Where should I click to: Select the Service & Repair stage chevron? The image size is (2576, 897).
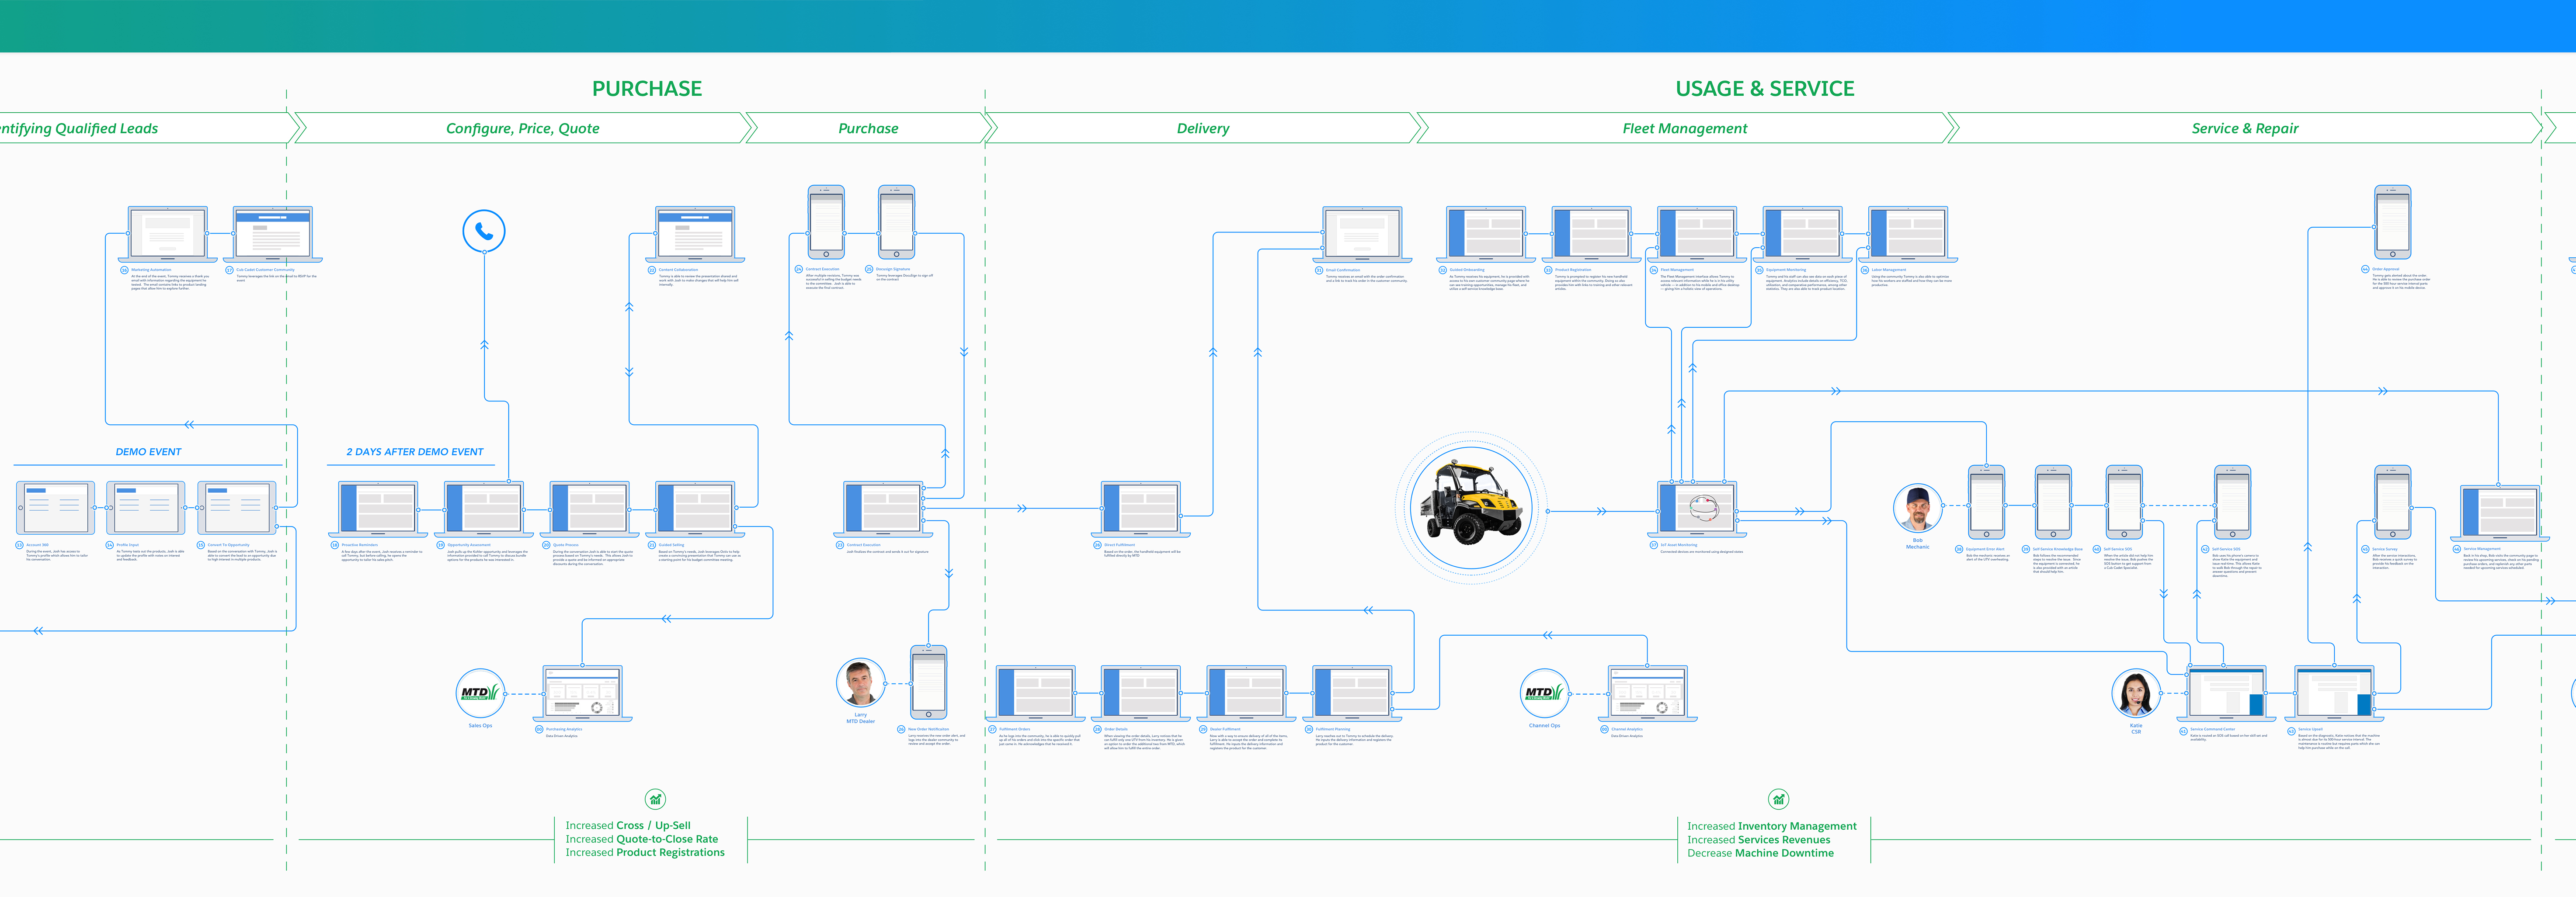[2245, 128]
